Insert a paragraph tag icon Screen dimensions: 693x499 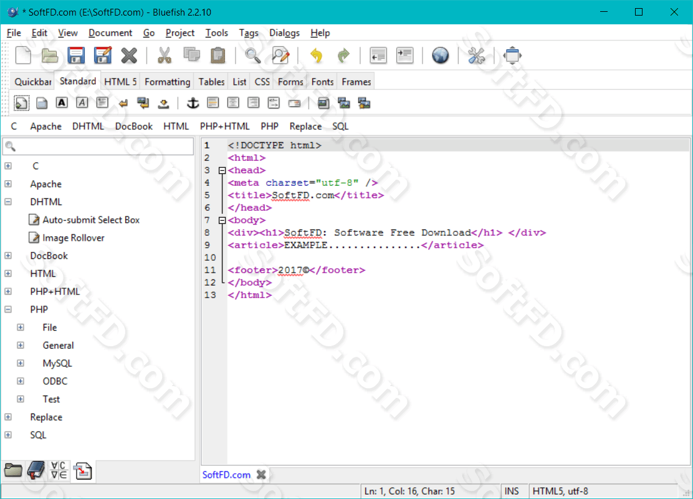103,103
